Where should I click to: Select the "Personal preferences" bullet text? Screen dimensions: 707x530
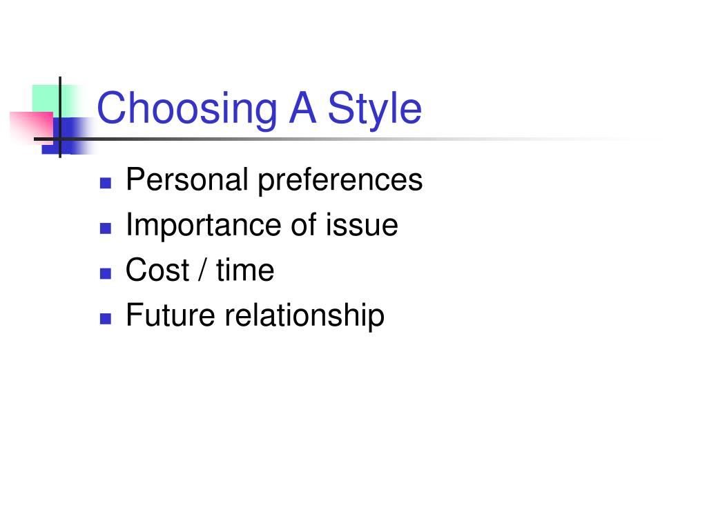(274, 181)
